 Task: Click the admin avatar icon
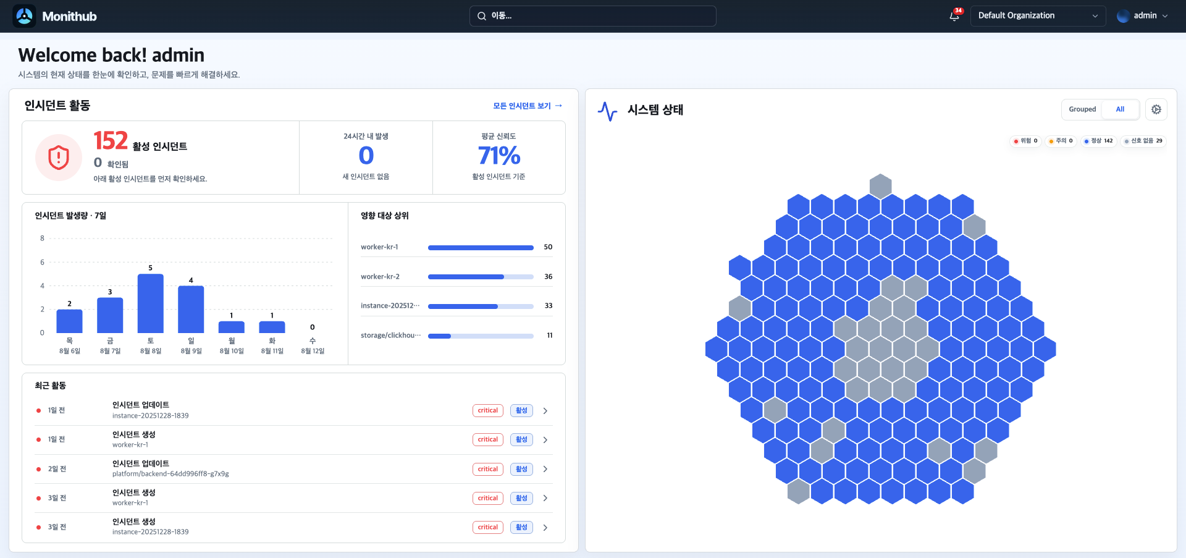click(1123, 16)
